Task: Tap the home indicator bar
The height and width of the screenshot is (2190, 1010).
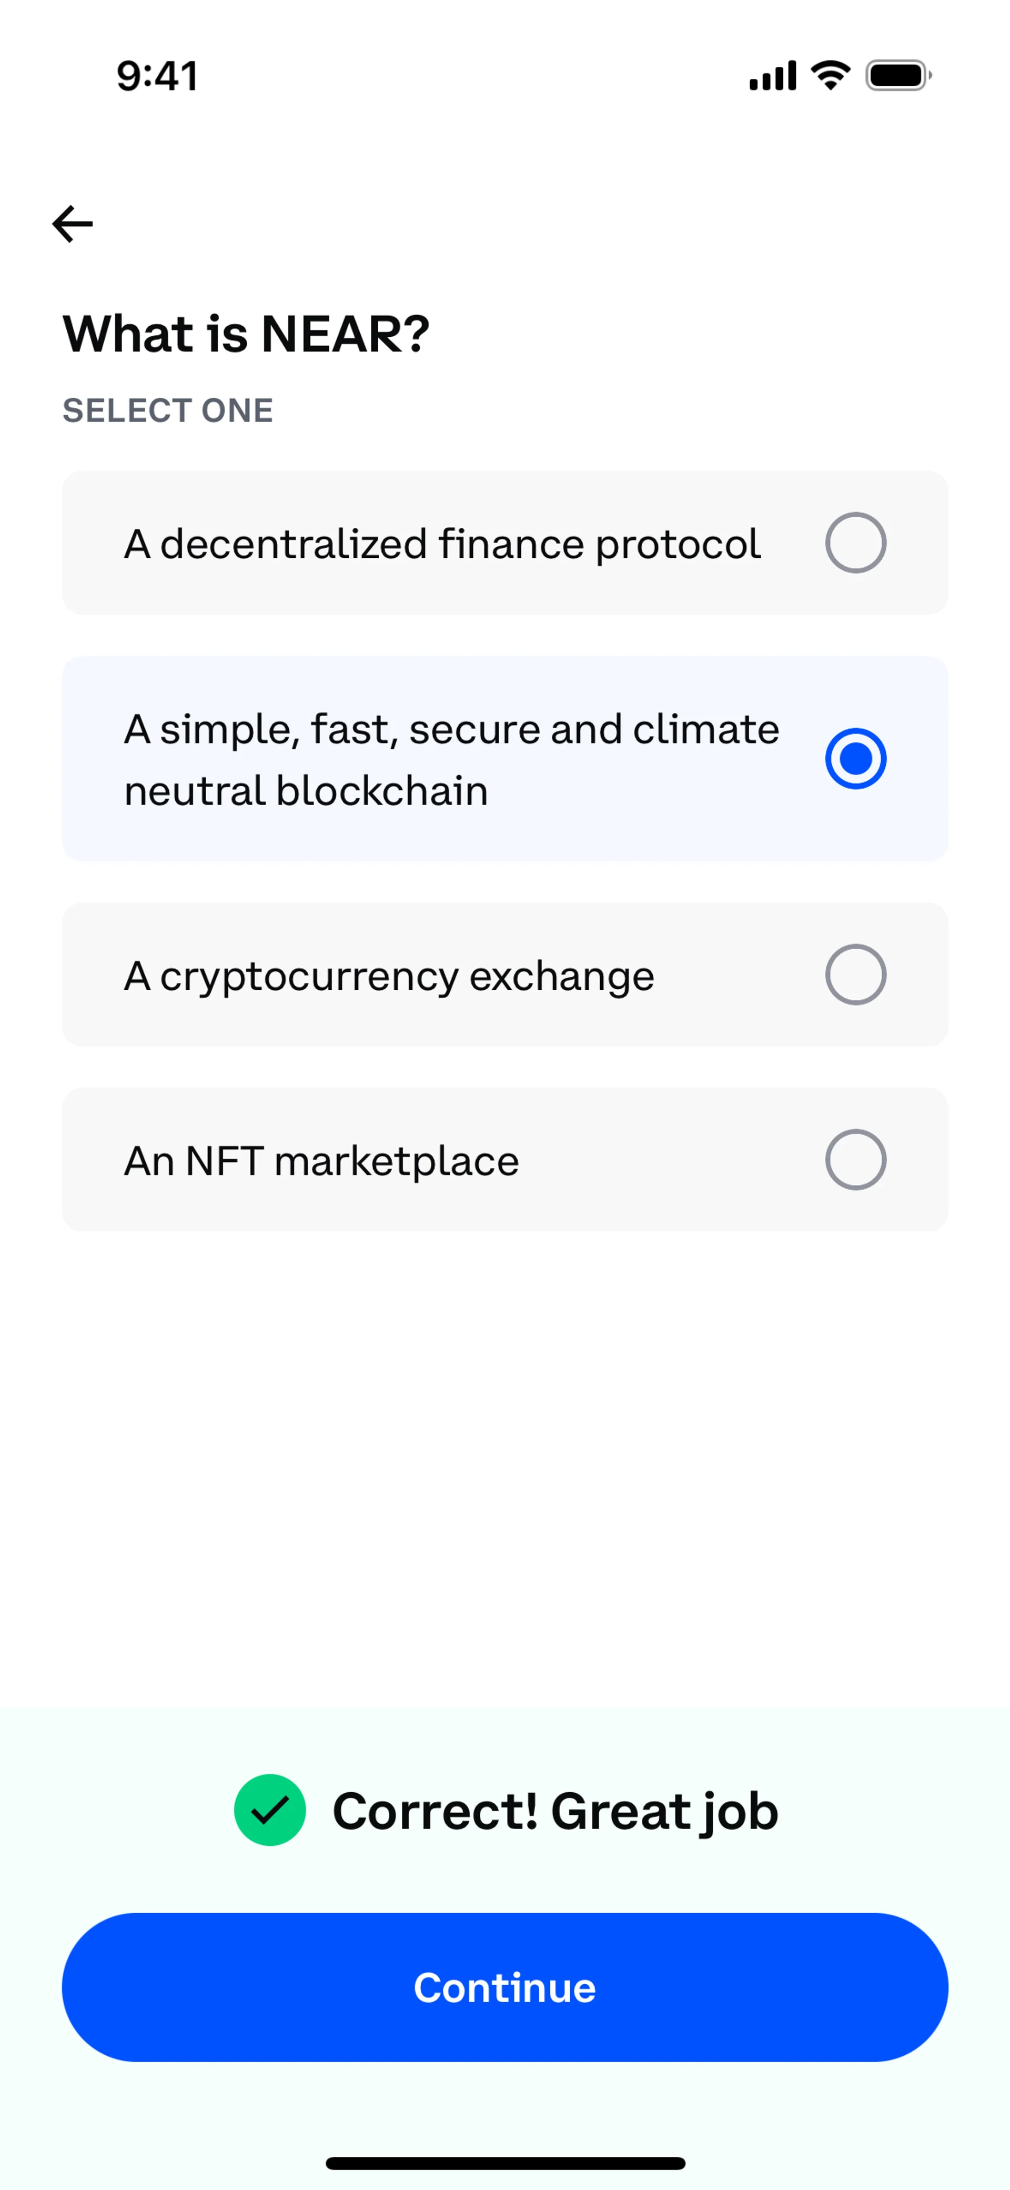Action: (x=505, y=2163)
